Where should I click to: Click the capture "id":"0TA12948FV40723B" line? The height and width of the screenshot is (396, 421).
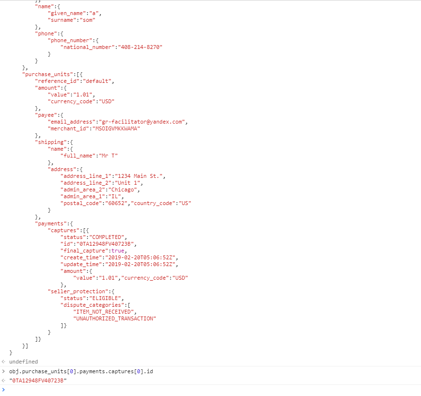coord(98,244)
